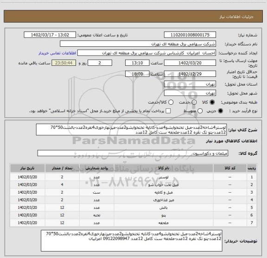Click the need number field 1102001008000175
The width and height of the screenshot is (267, 258).
coord(190,35)
